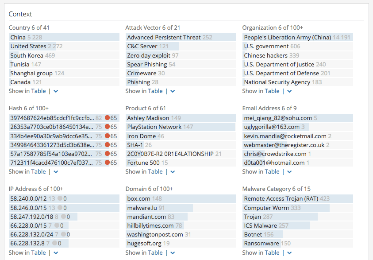
Task: Select Advanced Persistent Threat attack vector
Action: click(181, 37)
